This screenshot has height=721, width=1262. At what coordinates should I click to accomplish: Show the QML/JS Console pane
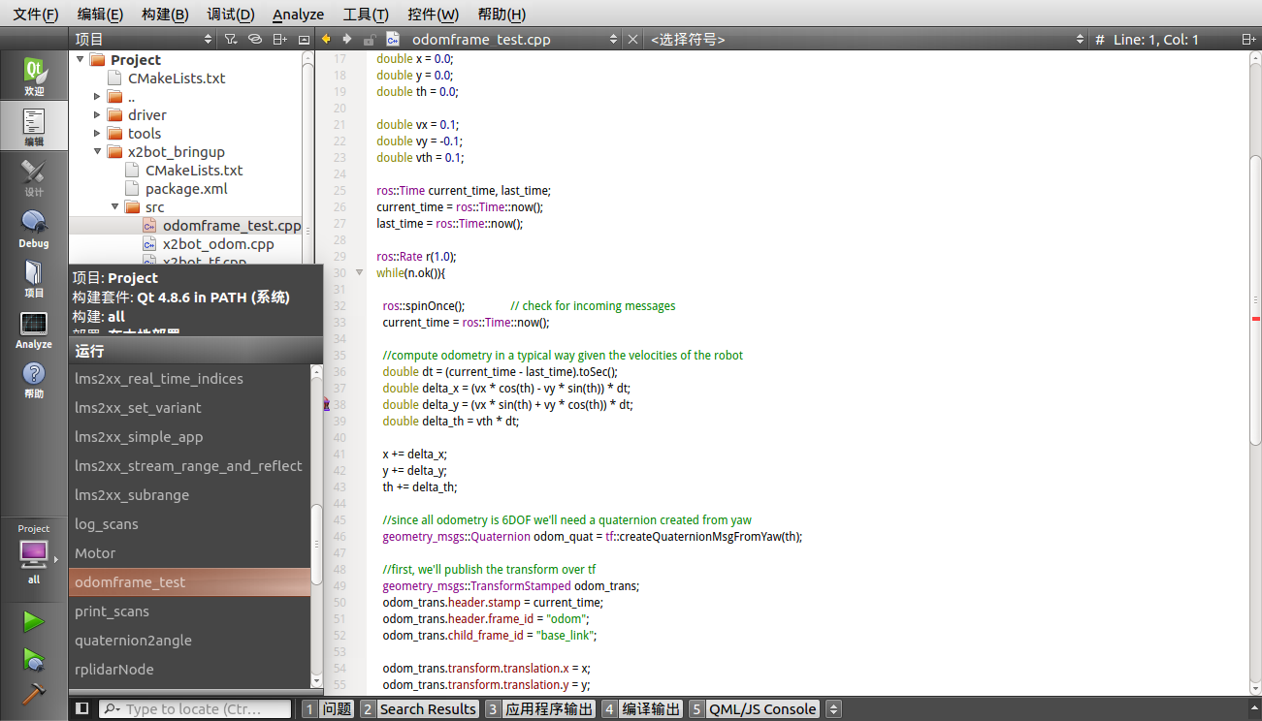point(755,708)
